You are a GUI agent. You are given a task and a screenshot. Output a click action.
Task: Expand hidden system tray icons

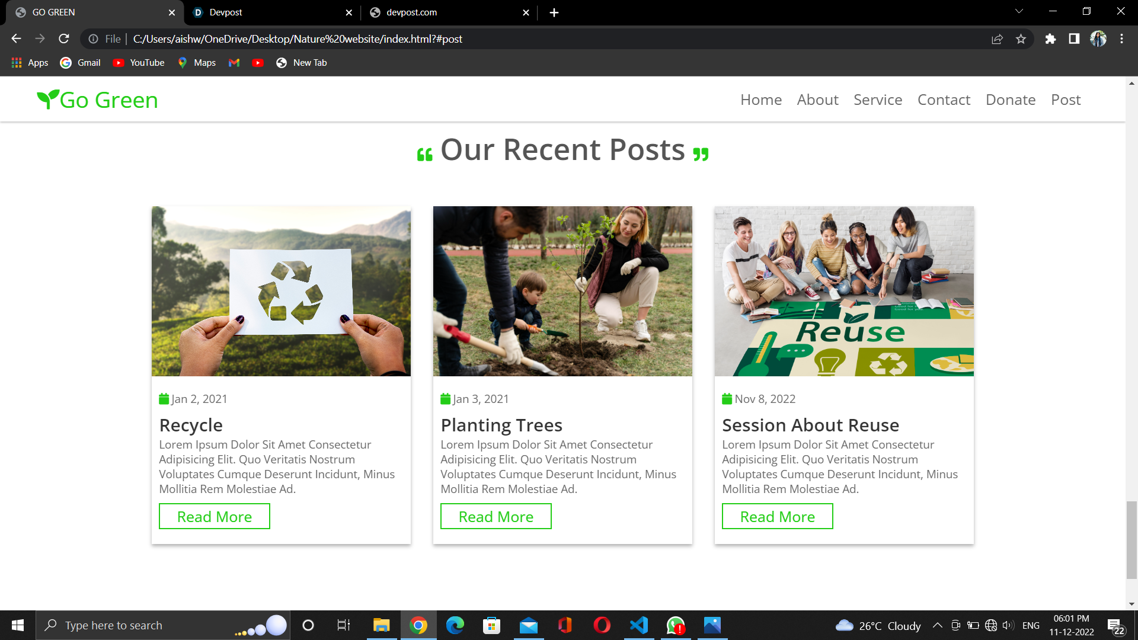(x=938, y=625)
